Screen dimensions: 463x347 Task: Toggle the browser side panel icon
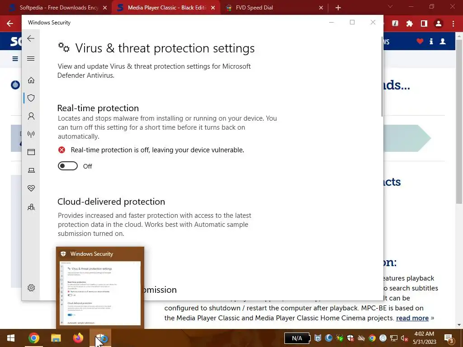tap(424, 23)
